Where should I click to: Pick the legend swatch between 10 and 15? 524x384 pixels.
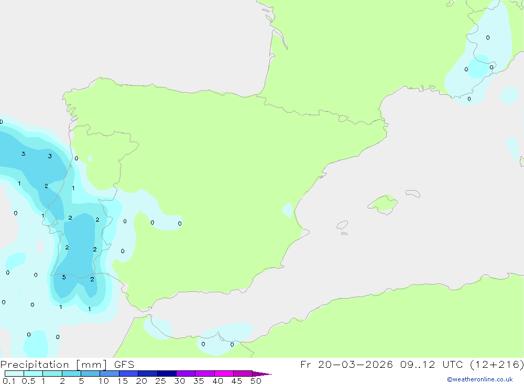click(110, 374)
